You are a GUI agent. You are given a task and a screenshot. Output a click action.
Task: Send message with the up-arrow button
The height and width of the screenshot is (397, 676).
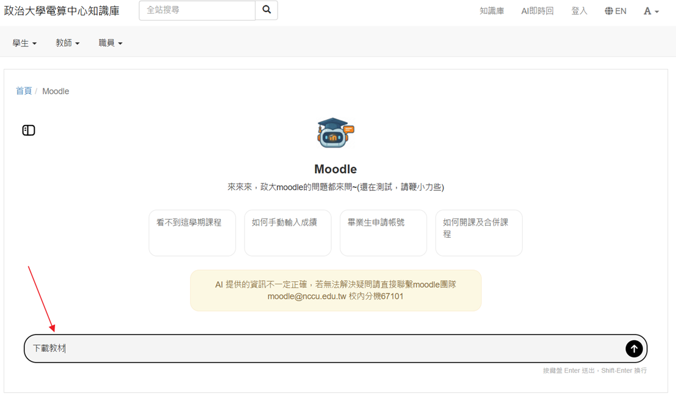click(634, 349)
